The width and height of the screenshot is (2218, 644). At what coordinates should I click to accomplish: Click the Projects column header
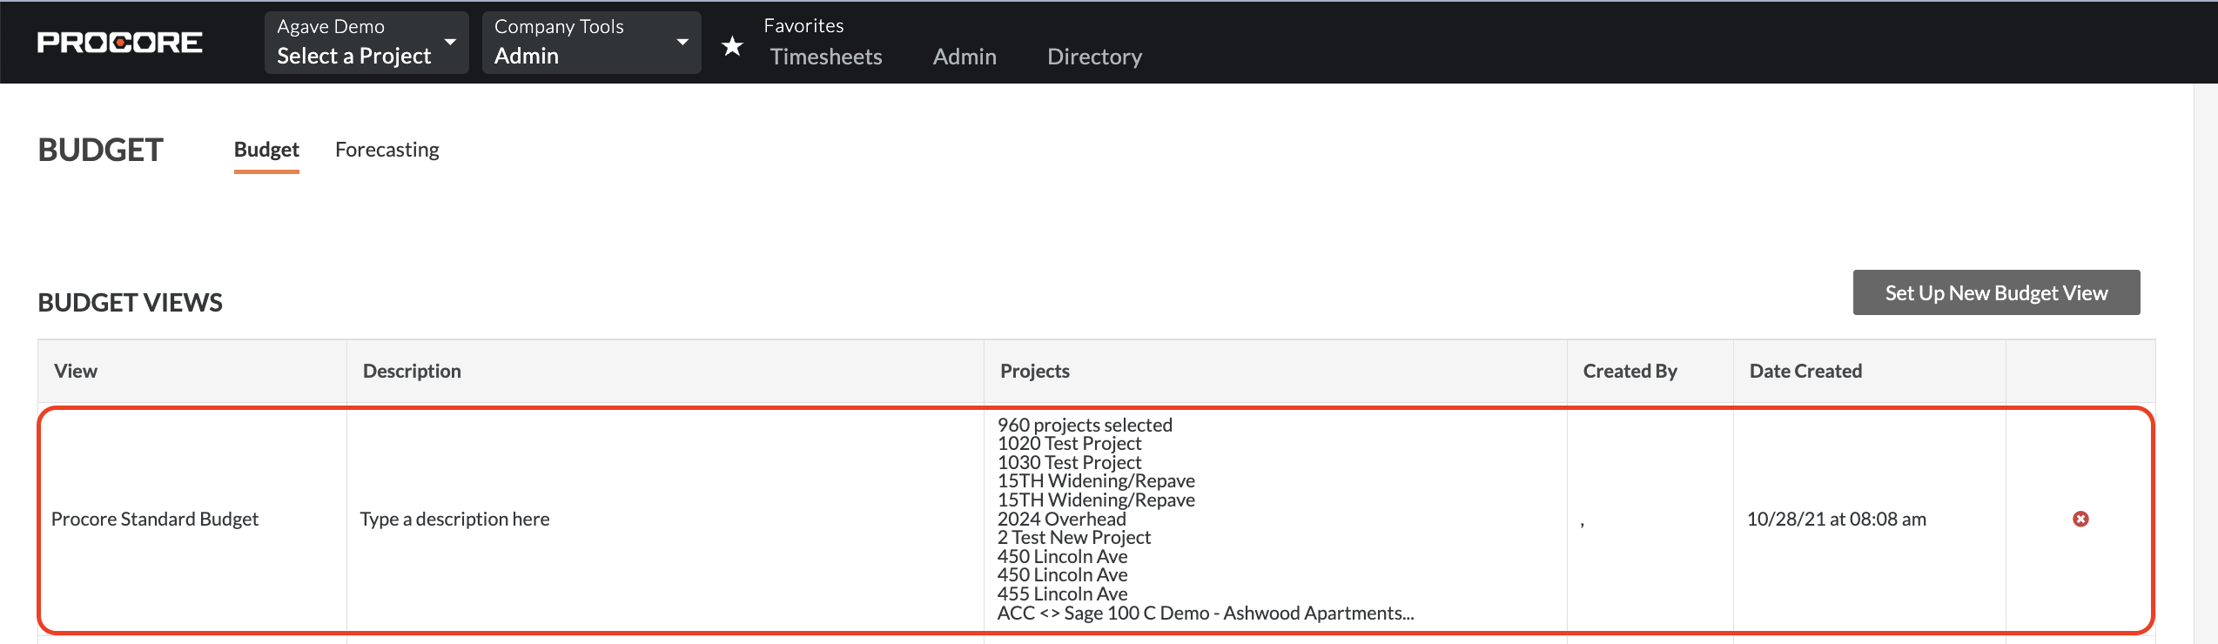coord(1034,372)
